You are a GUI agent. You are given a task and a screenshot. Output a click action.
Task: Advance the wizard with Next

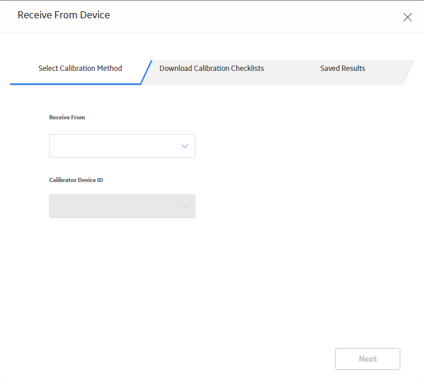pyautogui.click(x=368, y=359)
